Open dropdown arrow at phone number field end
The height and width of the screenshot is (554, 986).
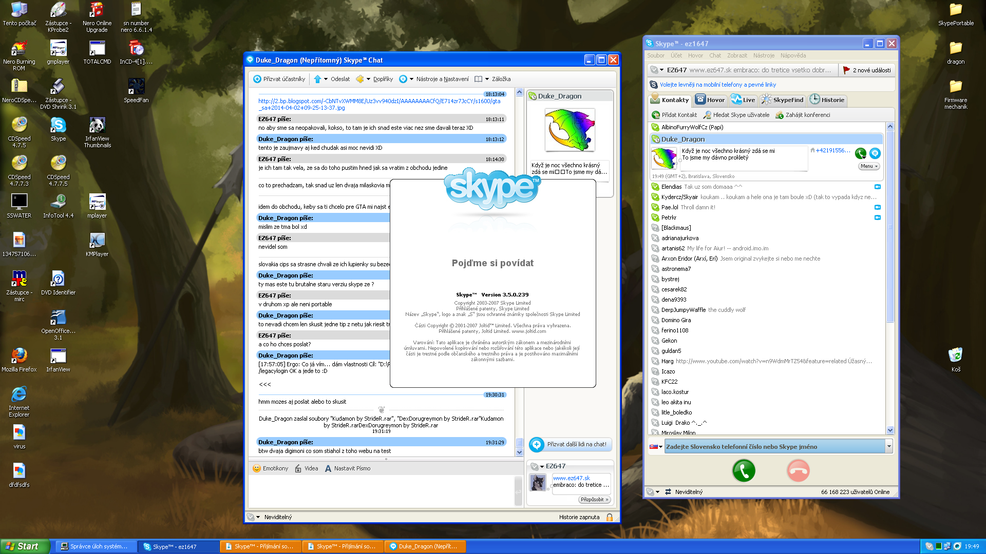[x=888, y=447]
